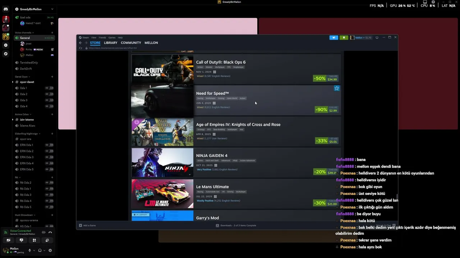Start an Activity in voice panel
The width and height of the screenshot is (460, 258).
pos(34,240)
